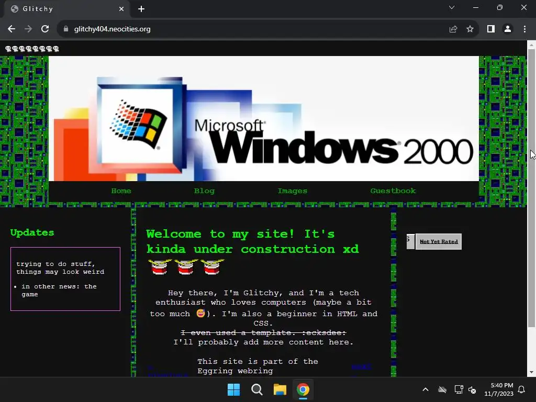Open Chrome three-dot menu
This screenshot has height=402, width=536.
coord(524,29)
